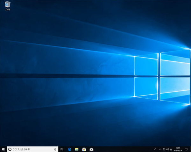Viewport: 191px width, 152px height.
Task: Click the taskbar search box
Action: click(x=32, y=149)
